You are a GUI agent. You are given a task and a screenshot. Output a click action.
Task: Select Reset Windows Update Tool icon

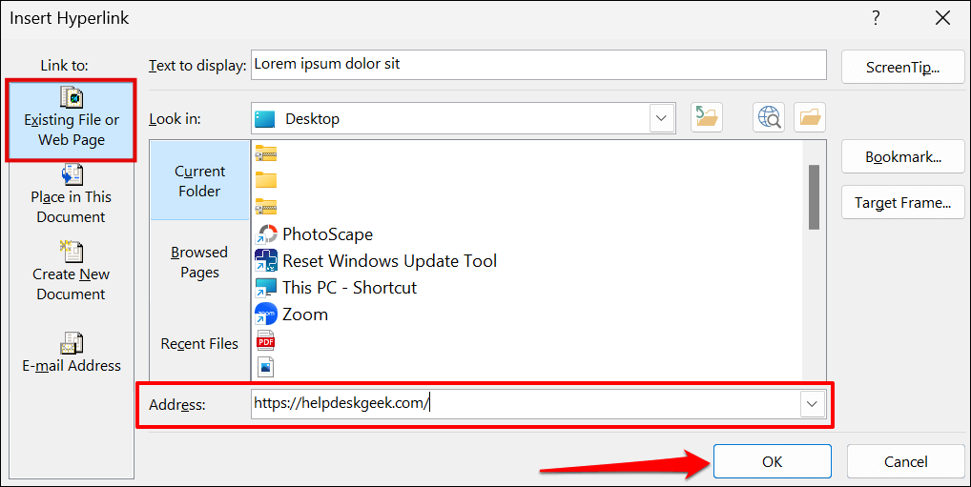pyautogui.click(x=266, y=261)
